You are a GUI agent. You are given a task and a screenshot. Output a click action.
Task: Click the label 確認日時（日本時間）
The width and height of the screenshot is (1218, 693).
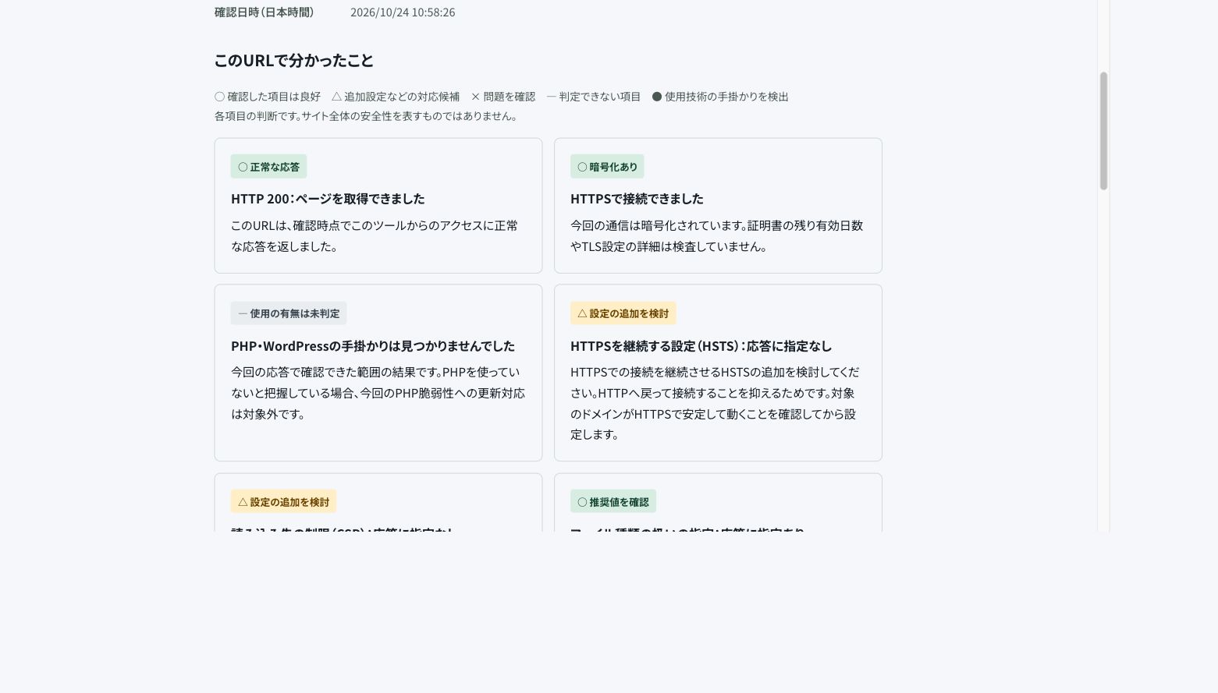click(265, 12)
